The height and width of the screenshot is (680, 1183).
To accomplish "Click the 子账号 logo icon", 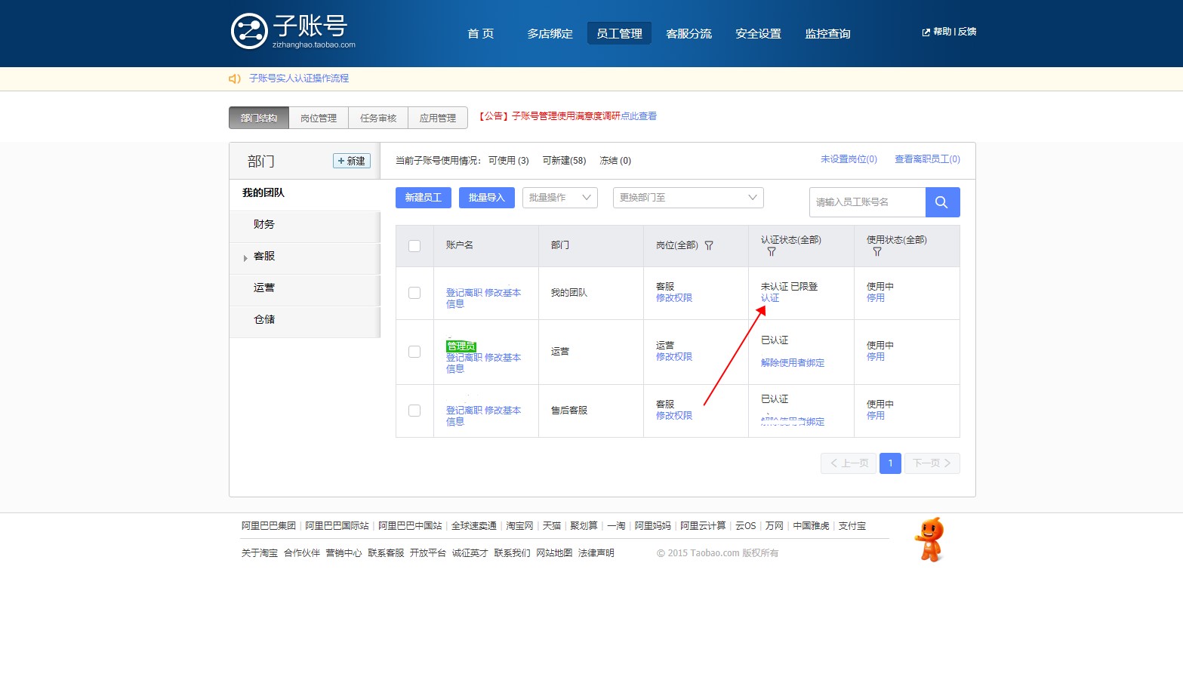I will [248, 32].
